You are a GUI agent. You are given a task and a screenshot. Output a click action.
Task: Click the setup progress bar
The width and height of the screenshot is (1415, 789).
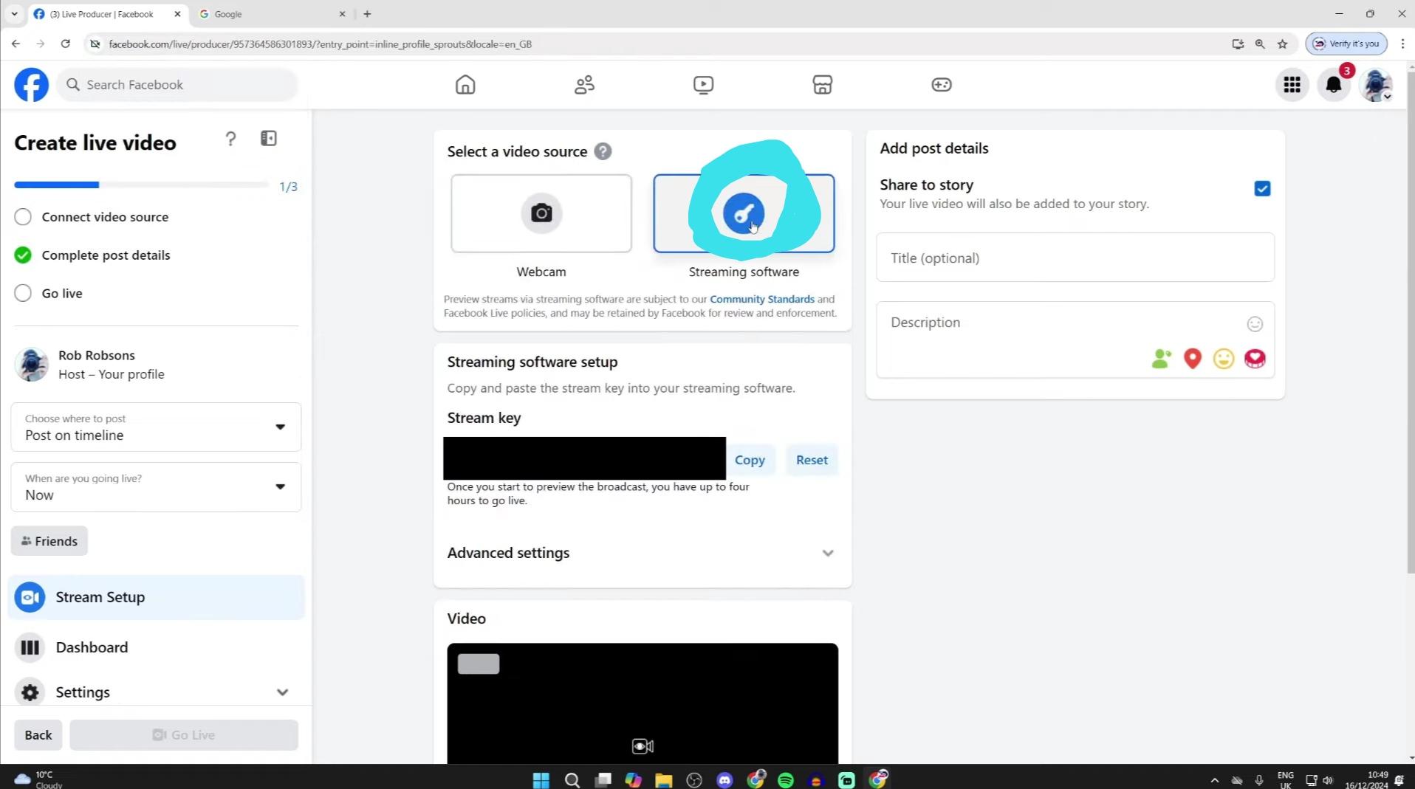tap(141, 185)
